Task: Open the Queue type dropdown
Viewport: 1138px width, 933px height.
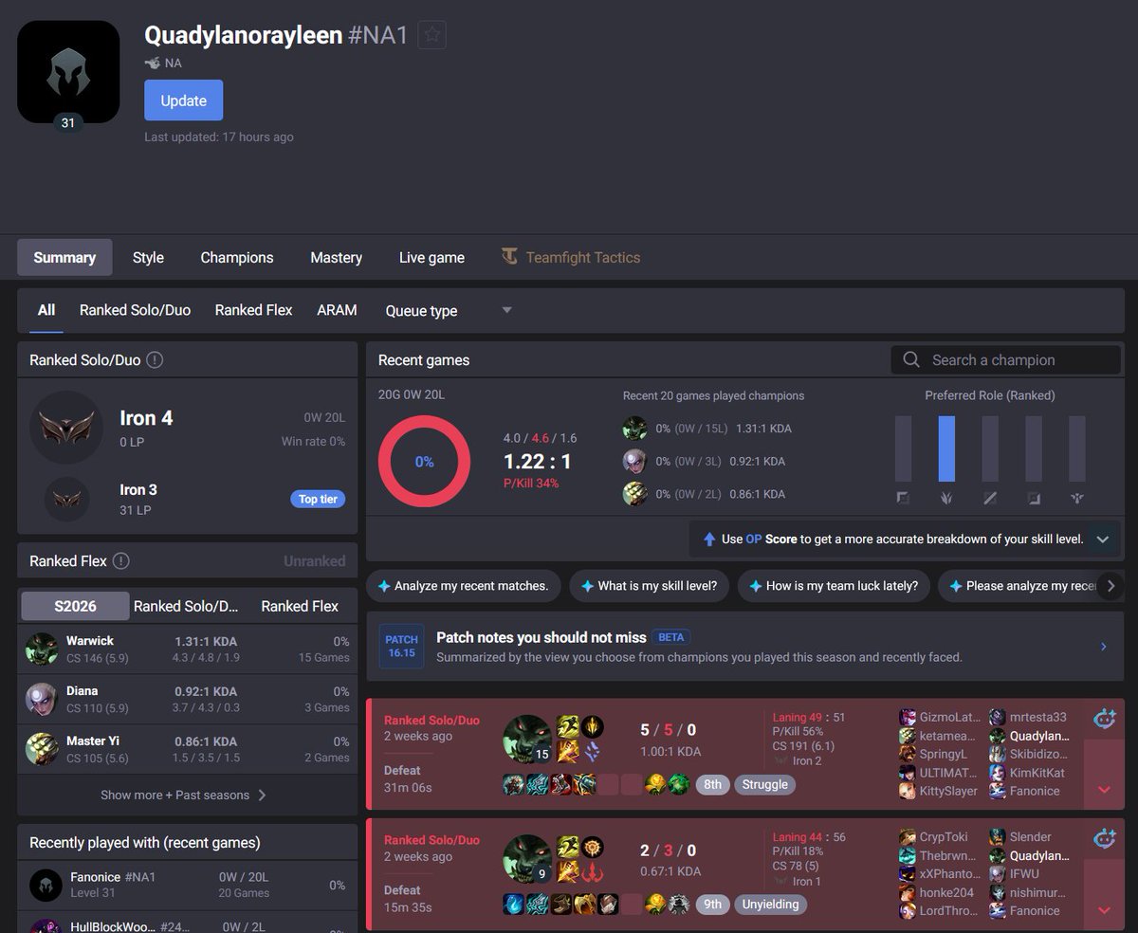Action: click(x=448, y=310)
